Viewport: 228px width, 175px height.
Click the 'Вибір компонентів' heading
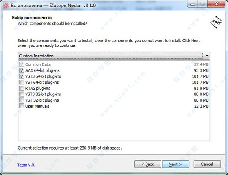32,17
